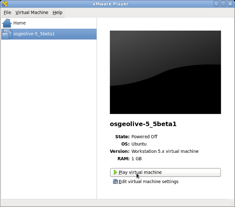Viewport: 235px width, 207px height.
Task: Click the VMware Player title bar icon
Action: [5, 4]
